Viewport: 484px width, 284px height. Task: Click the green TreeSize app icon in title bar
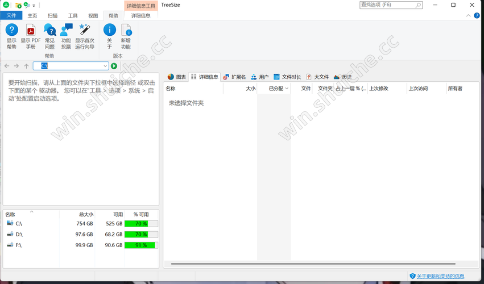6,5
